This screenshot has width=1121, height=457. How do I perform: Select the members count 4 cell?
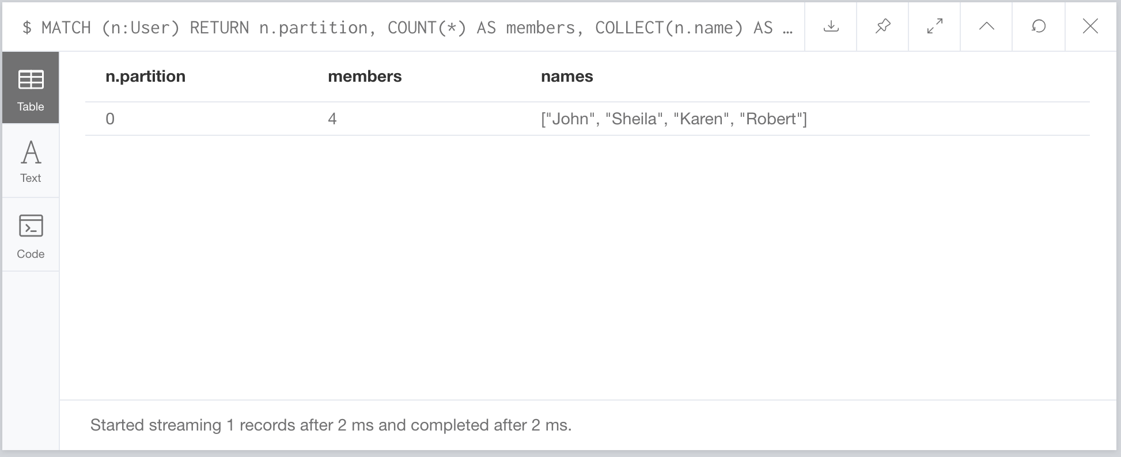point(332,119)
